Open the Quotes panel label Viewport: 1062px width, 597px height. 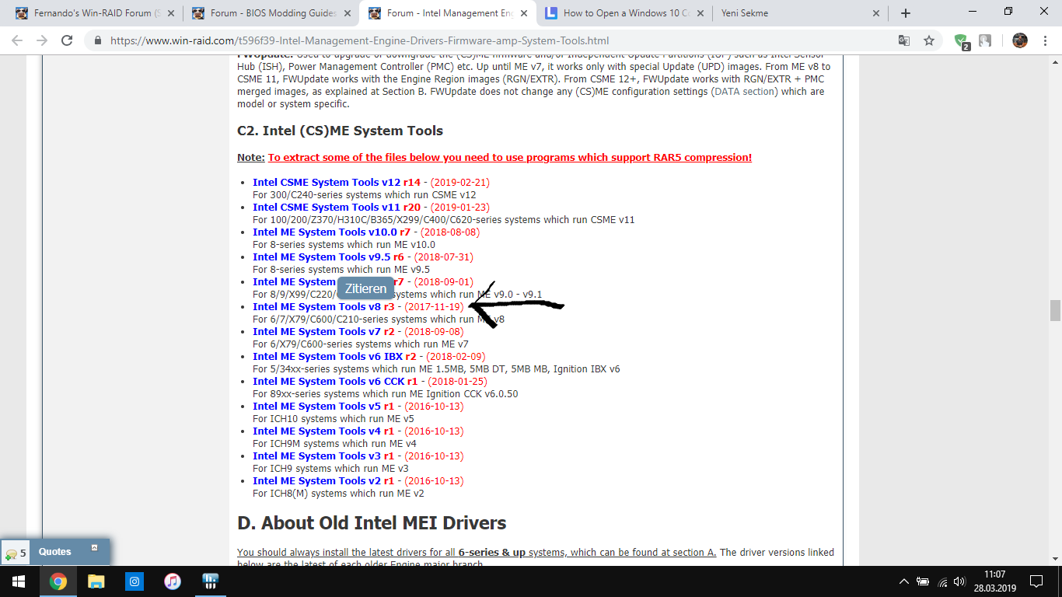coord(54,552)
